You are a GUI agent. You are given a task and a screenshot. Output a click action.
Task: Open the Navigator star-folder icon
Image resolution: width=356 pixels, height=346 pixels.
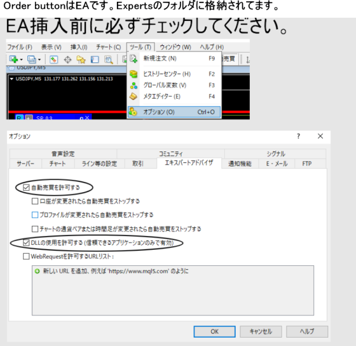81,59
